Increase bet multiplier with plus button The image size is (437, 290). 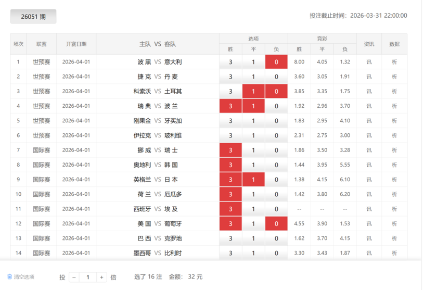102,278
